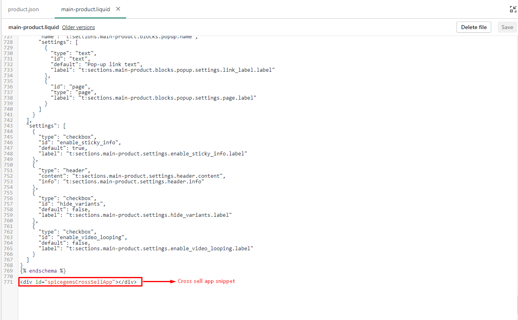Image resolution: width=518 pixels, height=320 pixels.
Task: Place cursor in spicegemsCrossSellApp div line
Action: (80, 282)
